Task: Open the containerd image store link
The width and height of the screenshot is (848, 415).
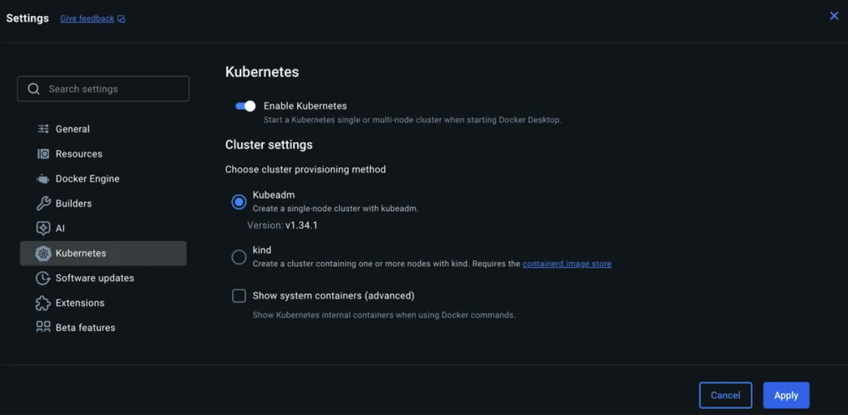Action: tap(566, 264)
